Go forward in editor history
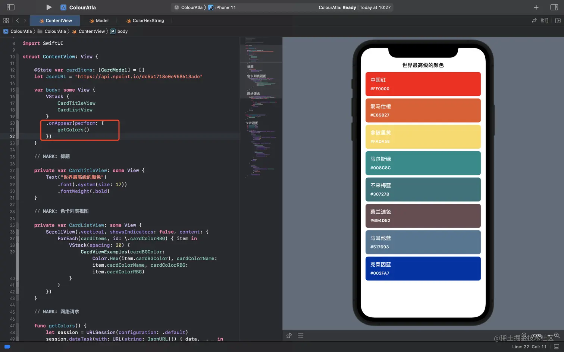564x352 pixels. [25, 20]
